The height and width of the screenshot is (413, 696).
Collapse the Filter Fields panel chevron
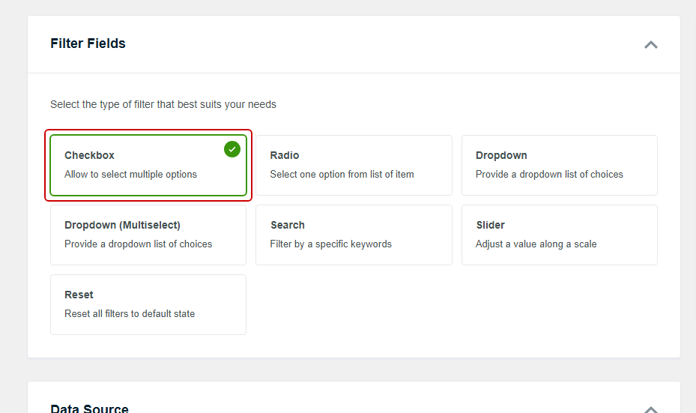[x=651, y=44]
